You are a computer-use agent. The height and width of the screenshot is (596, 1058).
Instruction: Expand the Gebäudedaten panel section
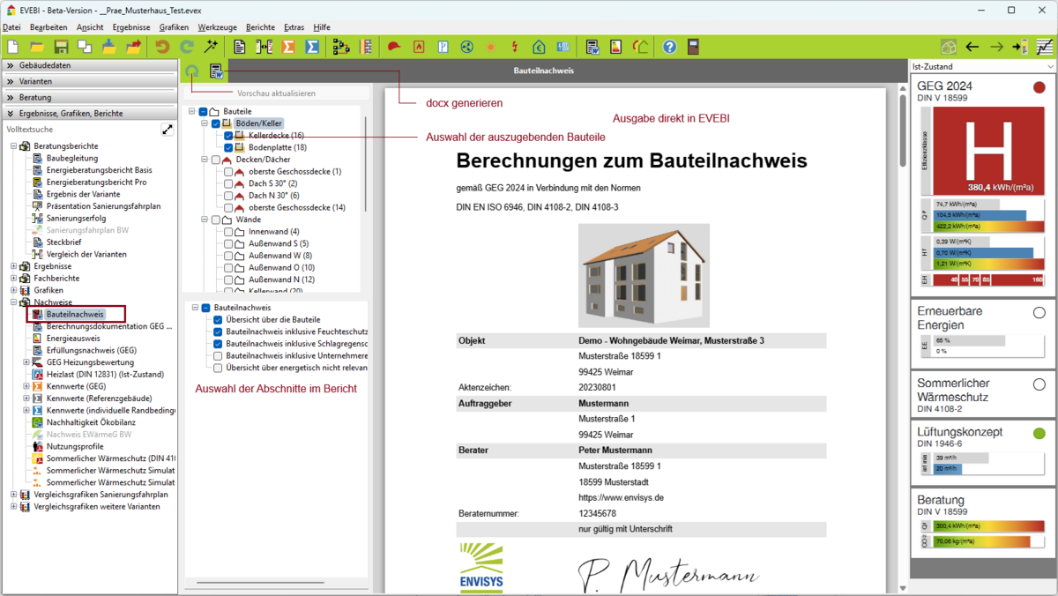point(88,65)
